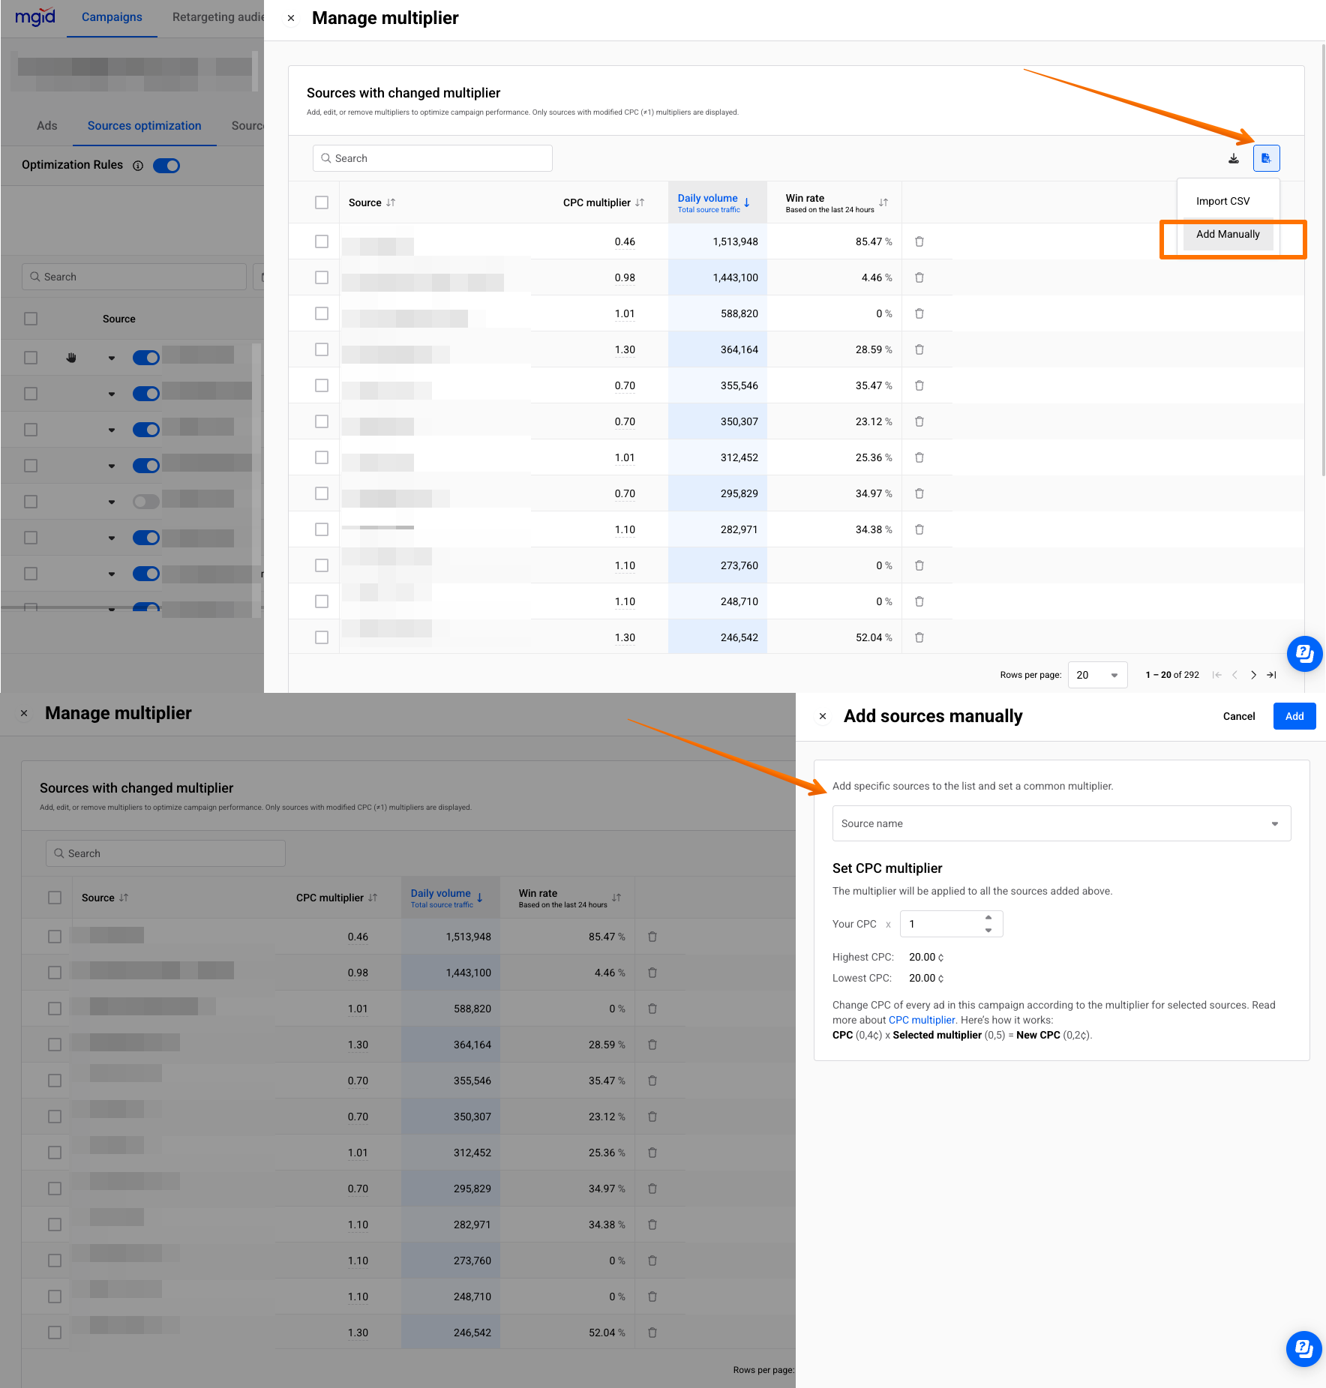Tick checkbox for the 1,443,100 volume row
Viewport: 1326px width, 1388px height.
[x=322, y=277]
